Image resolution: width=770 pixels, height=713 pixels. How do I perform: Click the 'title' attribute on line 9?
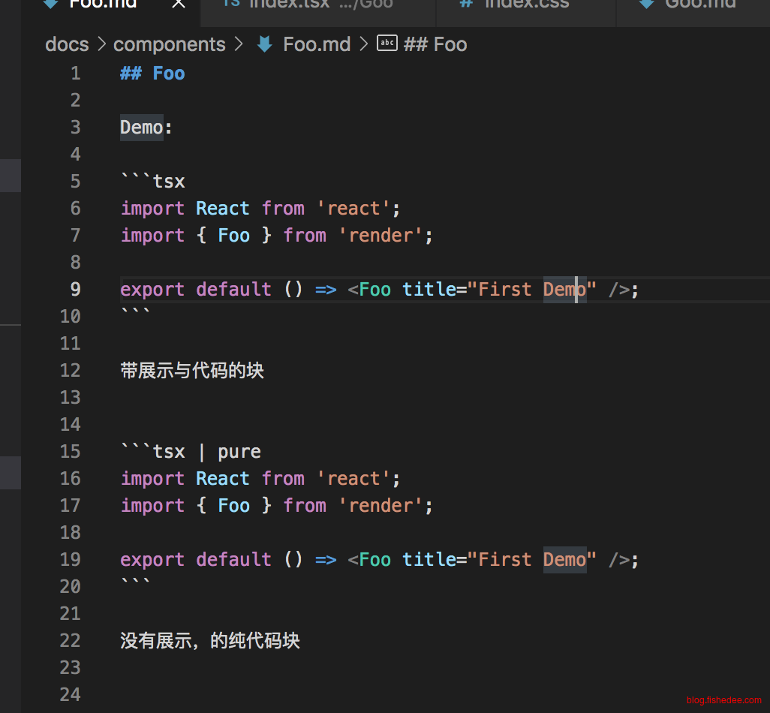429,290
